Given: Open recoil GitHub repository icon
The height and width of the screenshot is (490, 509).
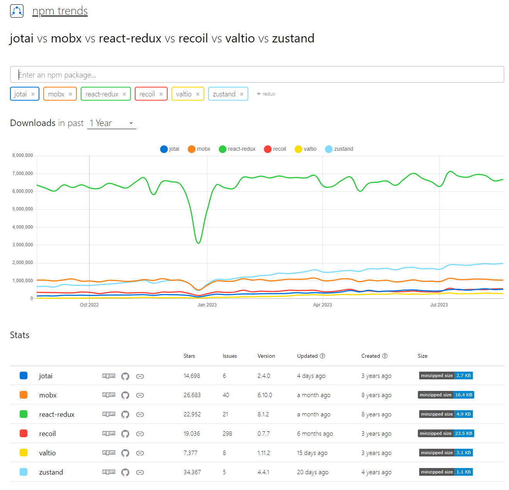Looking at the screenshot, I should point(125,434).
